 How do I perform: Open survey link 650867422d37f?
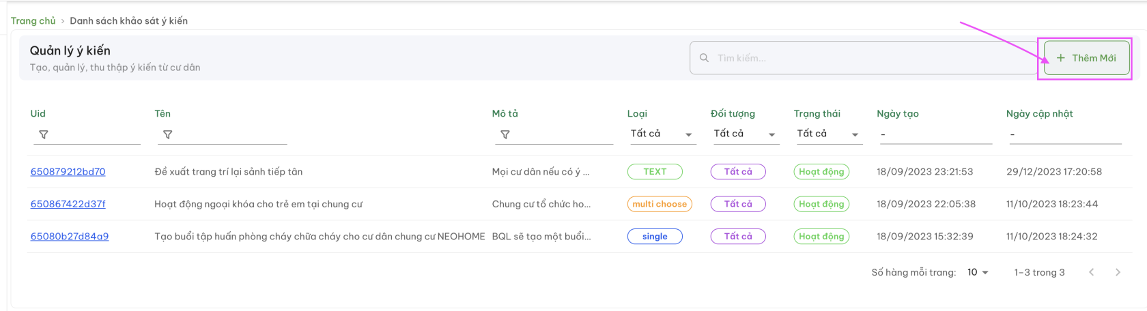tap(68, 204)
